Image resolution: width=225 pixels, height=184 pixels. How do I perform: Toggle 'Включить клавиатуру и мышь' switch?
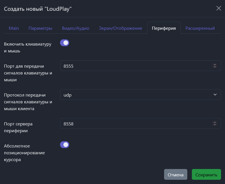coord(65,43)
